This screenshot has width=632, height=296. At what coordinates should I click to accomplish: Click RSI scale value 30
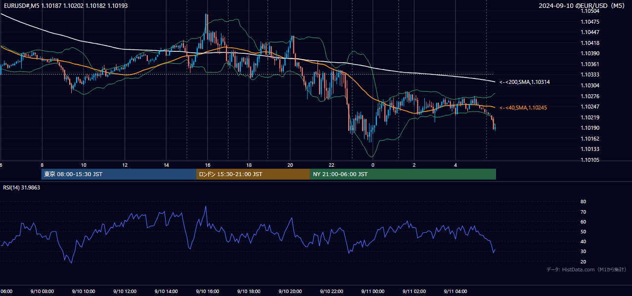coord(584,252)
